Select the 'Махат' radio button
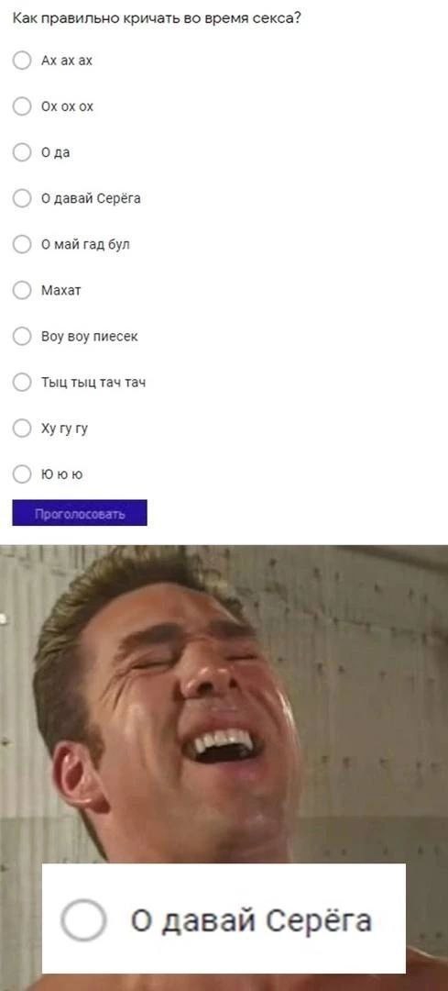This screenshot has height=991, width=448. (x=22, y=290)
